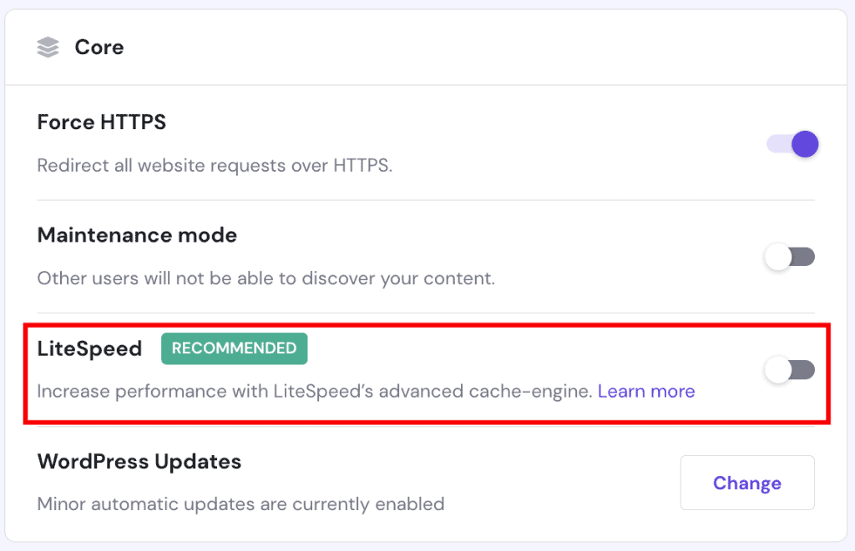The width and height of the screenshot is (855, 551).
Task: Click the knob of the LiteSpeed switch
Action: click(778, 369)
